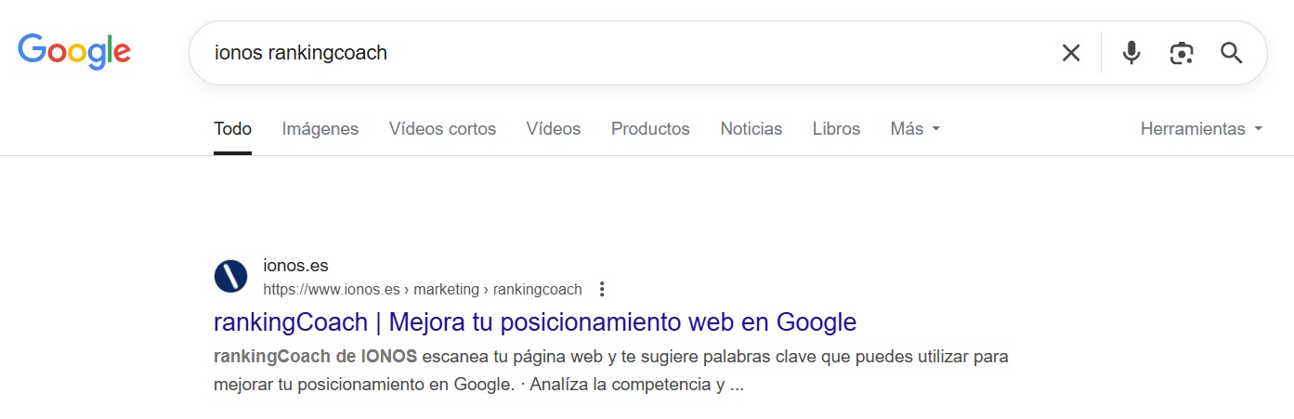Submit search using the magnifying glass icon
This screenshot has width=1294, height=419.
[x=1231, y=53]
